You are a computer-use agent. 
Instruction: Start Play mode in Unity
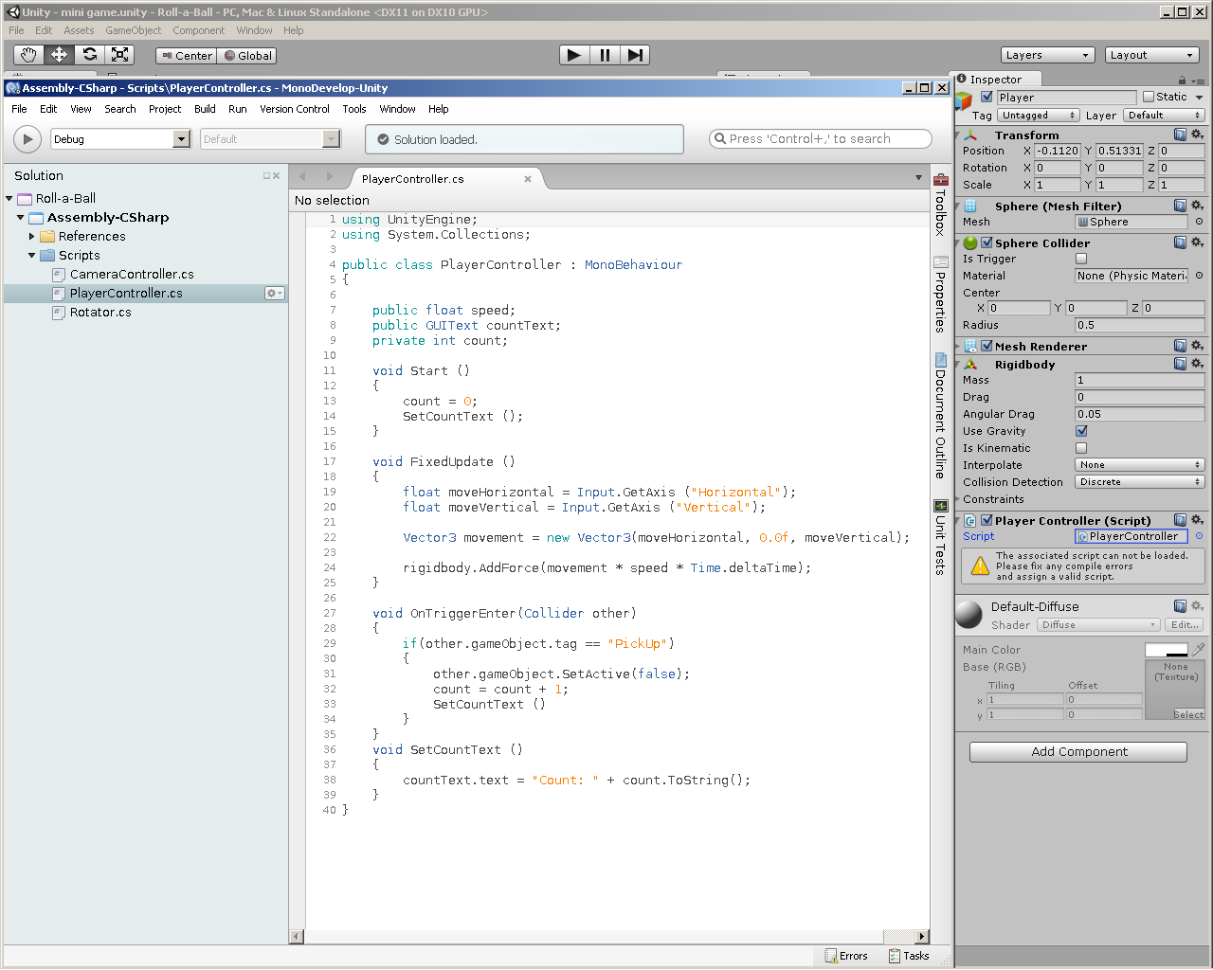pyautogui.click(x=574, y=55)
